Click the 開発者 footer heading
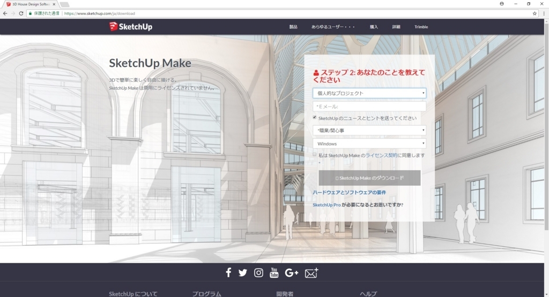Viewport: 549px width, 297px height. [x=285, y=294]
